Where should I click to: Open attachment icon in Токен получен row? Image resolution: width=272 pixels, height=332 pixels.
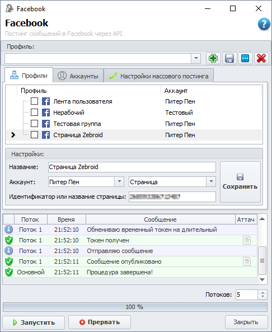tap(247, 240)
